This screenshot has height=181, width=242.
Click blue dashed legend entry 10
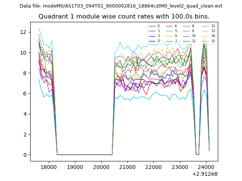(189, 36)
